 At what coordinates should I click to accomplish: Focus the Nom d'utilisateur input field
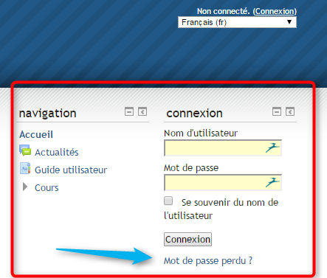tap(223, 147)
